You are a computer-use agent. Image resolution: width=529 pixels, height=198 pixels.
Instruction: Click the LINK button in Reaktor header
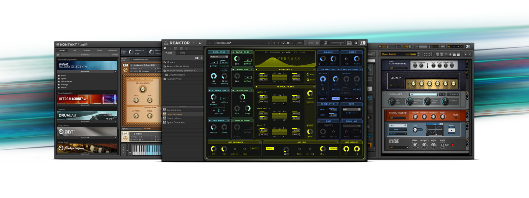click(299, 43)
